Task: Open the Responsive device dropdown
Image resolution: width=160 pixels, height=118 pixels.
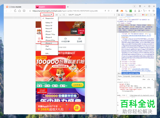Action: [x=47, y=15]
